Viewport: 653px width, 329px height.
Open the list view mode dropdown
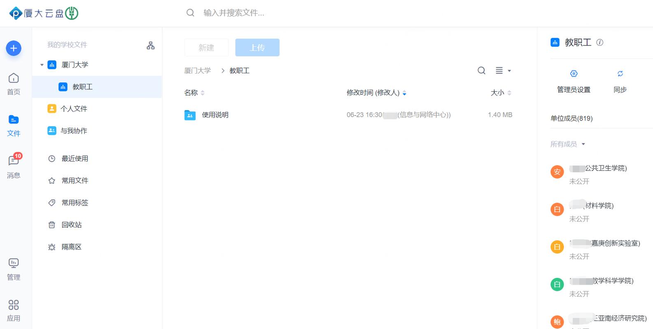503,71
